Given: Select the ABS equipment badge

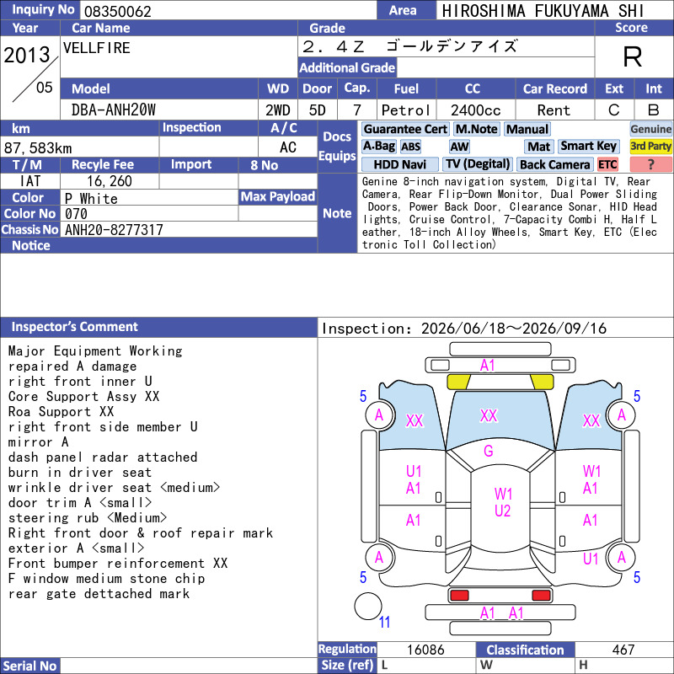Looking at the screenshot, I should [410, 147].
